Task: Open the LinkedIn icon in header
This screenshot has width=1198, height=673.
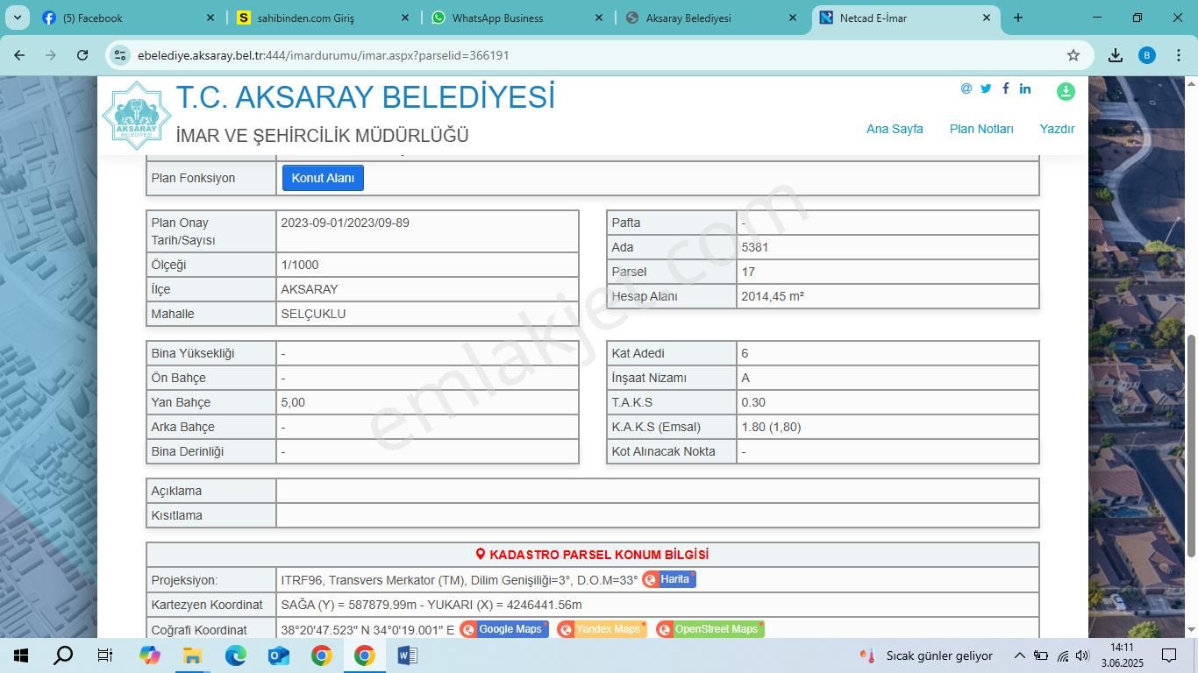Action: [x=1024, y=89]
